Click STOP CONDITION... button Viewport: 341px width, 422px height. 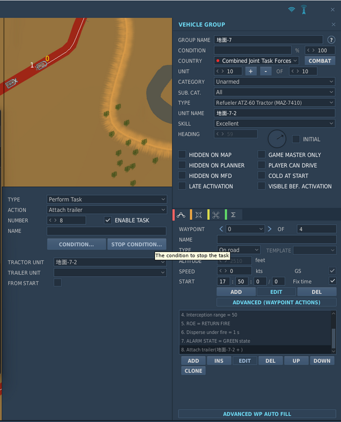(x=136, y=244)
